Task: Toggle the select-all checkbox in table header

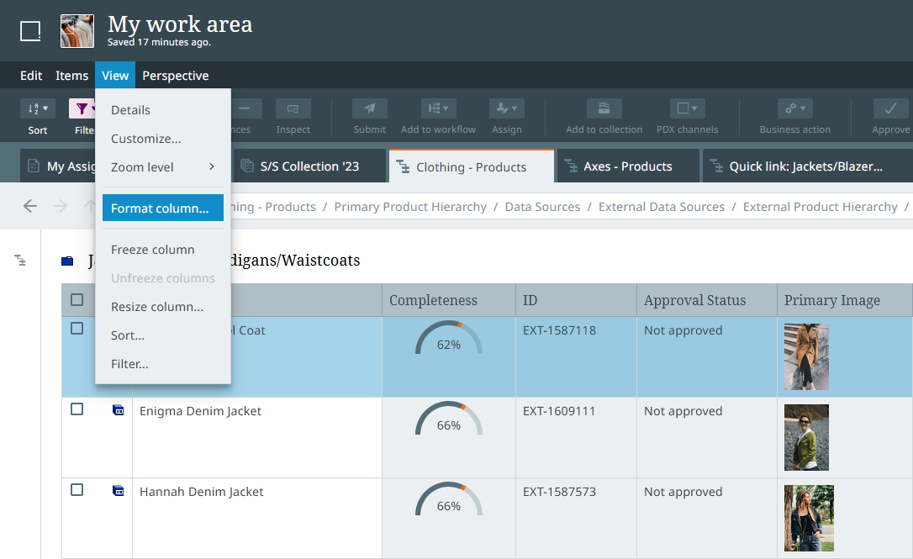Action: pos(77,300)
